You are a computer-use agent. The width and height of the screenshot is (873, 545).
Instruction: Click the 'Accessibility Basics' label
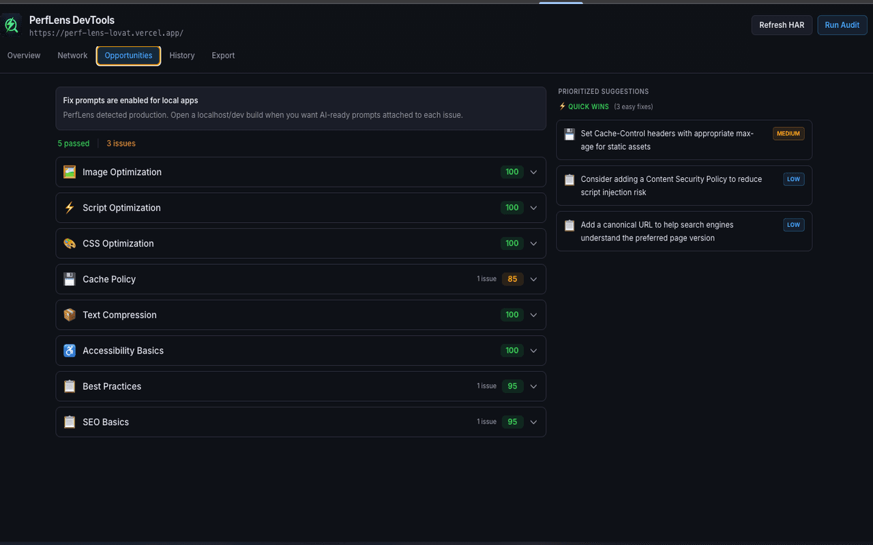123,351
